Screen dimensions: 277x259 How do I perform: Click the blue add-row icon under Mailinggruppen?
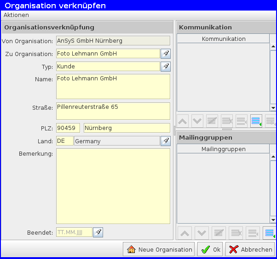(270, 233)
